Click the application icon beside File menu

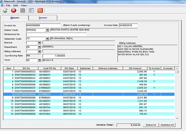pyautogui.click(x=2, y=5)
